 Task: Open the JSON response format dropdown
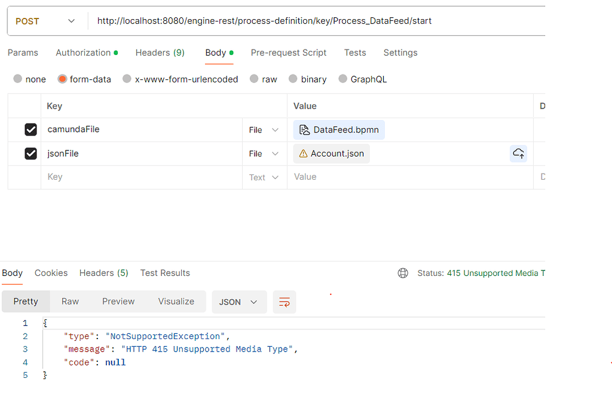click(x=238, y=301)
